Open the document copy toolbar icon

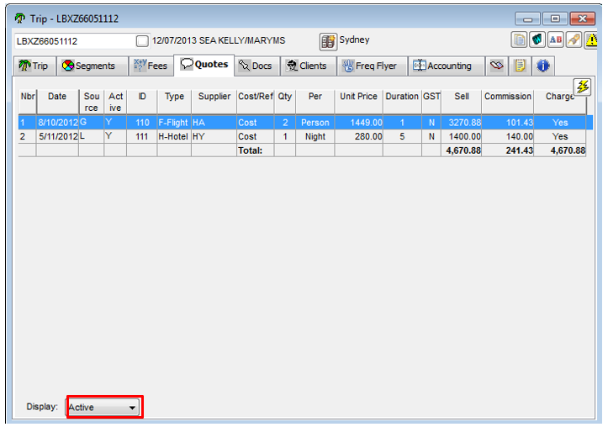coord(519,40)
